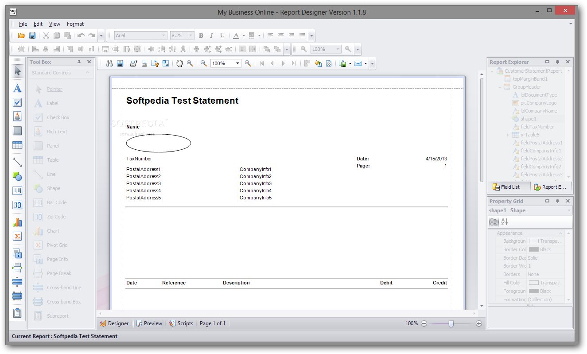587x354 pixels.
Task: Select the Pivot Grid sigma icon in the left strip
Action: tap(17, 236)
